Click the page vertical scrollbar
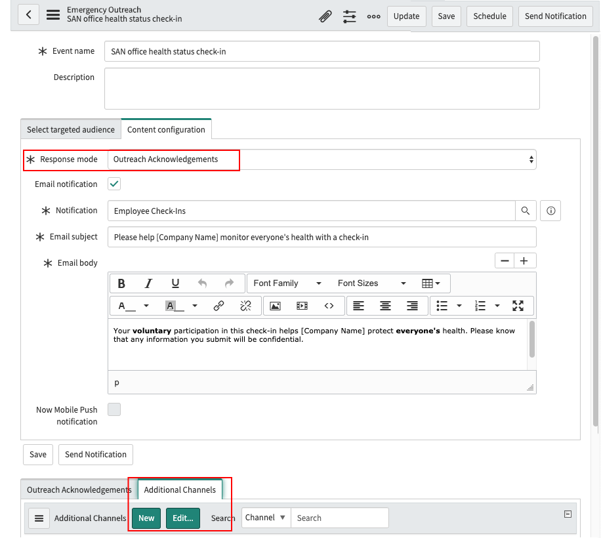The width and height of the screenshot is (601, 538). [595, 230]
